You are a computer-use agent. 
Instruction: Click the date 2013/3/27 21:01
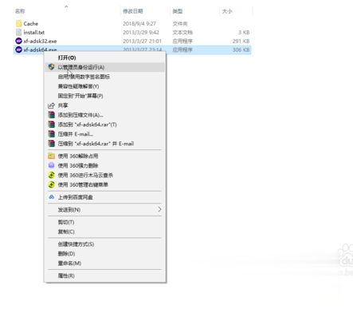[142, 41]
